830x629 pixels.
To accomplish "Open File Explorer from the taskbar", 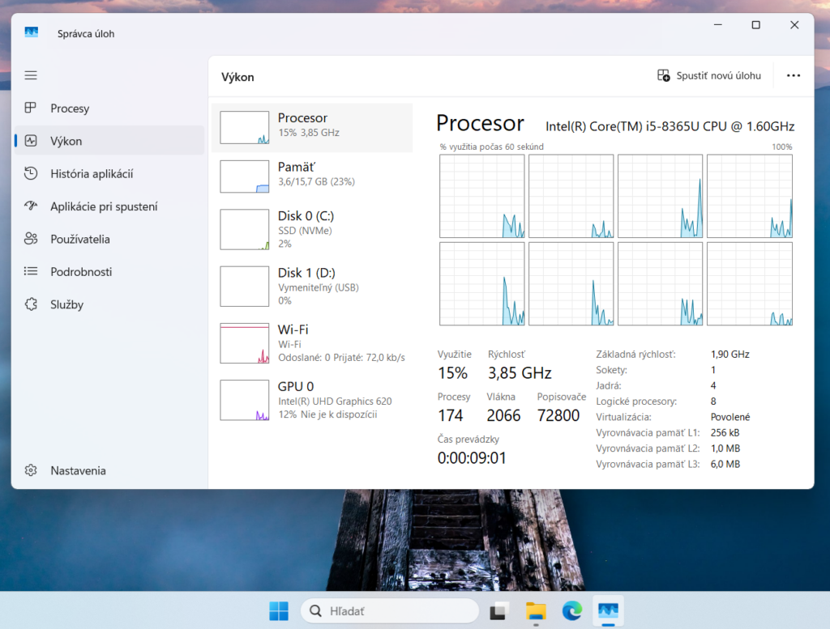I will pyautogui.click(x=536, y=611).
